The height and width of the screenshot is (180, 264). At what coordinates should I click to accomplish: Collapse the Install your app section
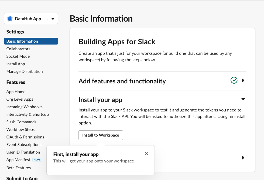coord(243,99)
